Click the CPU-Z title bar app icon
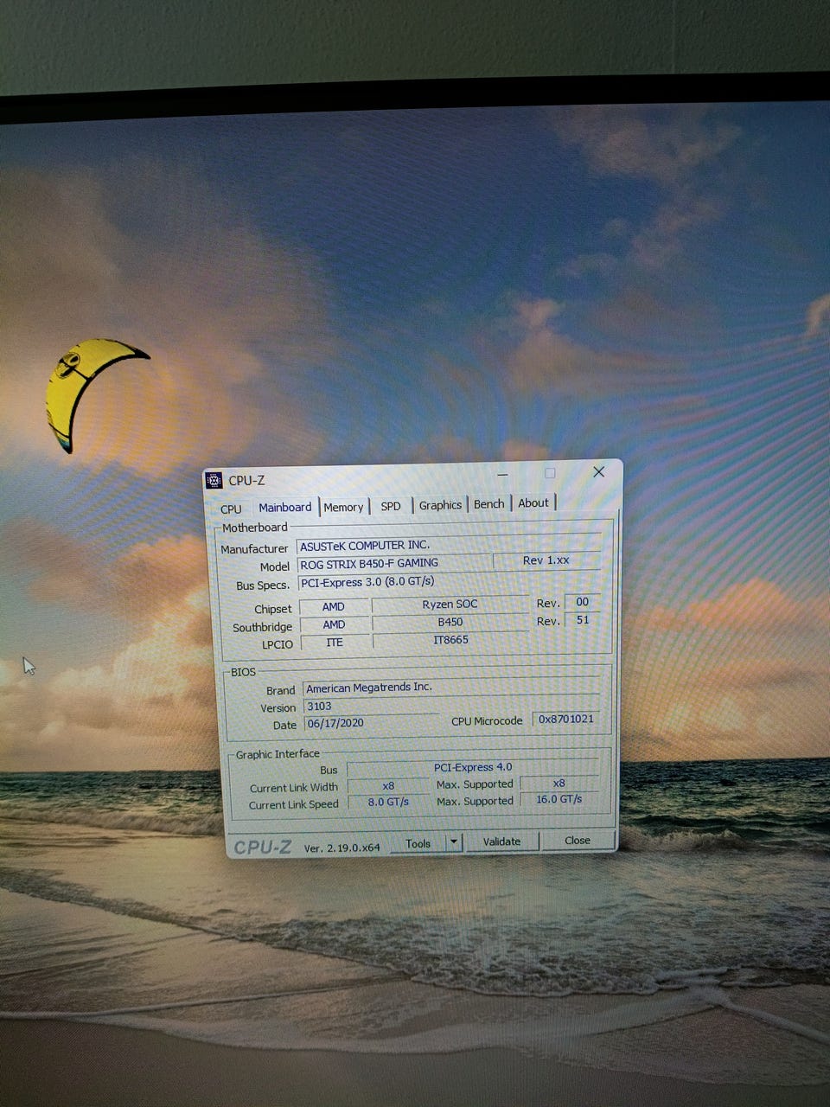Screen dimensions: 830x1107 pos(214,480)
